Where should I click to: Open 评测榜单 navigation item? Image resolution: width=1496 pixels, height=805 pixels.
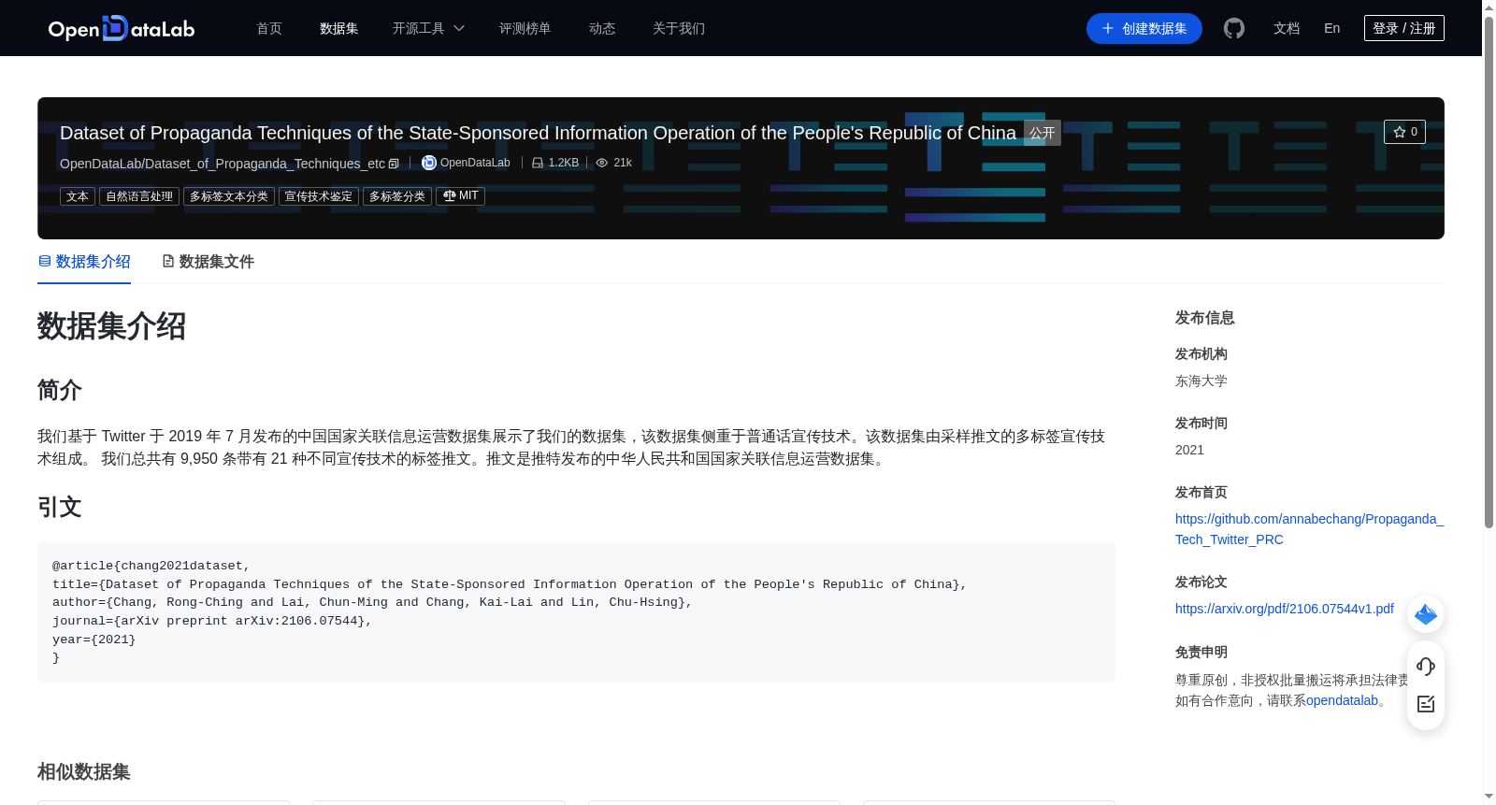click(525, 28)
